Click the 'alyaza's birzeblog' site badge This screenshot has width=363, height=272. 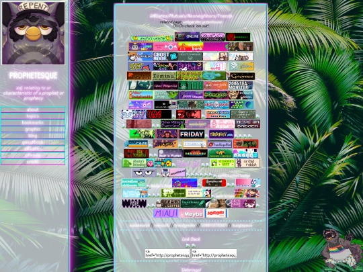(134, 163)
